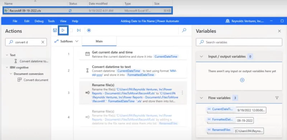This screenshot has height=140, width=287.
Task: Open flow search with the magnifier icon
Action: [x=184, y=30]
